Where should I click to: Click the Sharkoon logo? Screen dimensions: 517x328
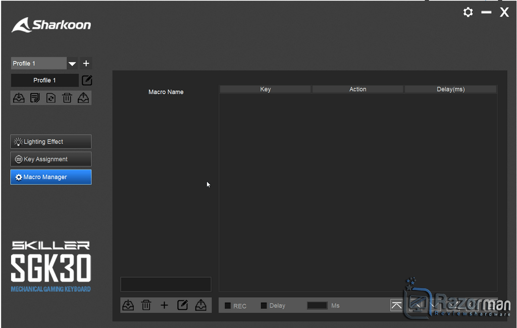[x=51, y=25]
